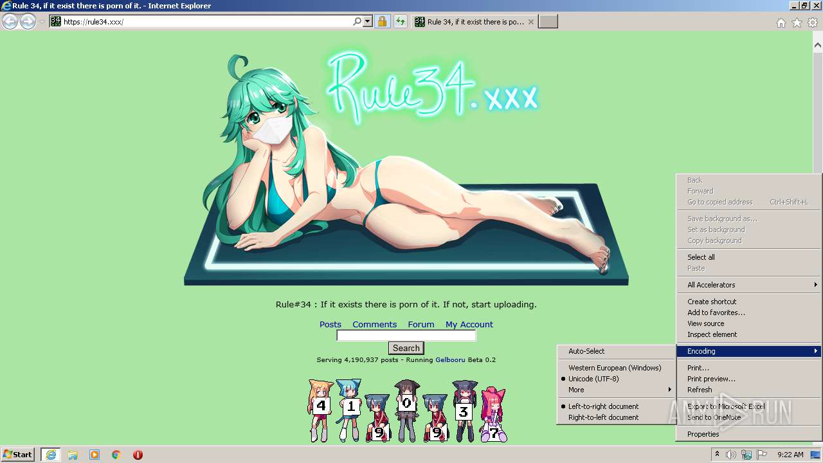This screenshot has width=823, height=463.
Task: Click the counter digit 7 character image
Action: click(493, 414)
